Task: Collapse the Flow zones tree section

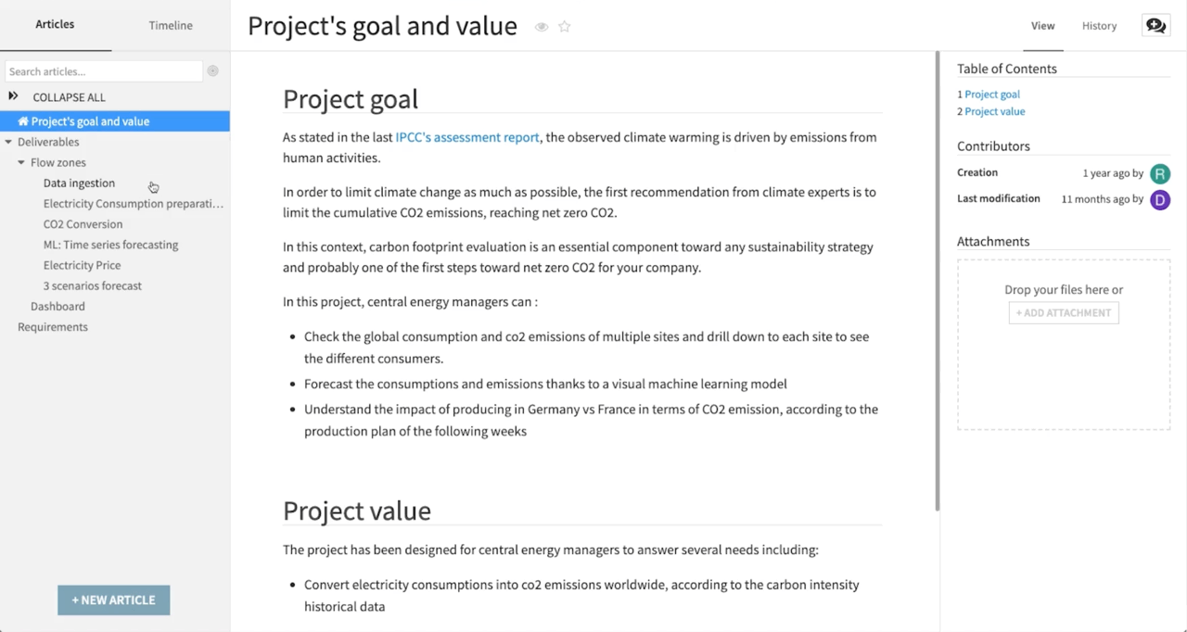Action: coord(20,162)
